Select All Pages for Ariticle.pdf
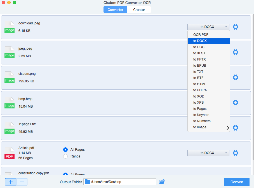This screenshot has height=188, width=254. point(65,150)
